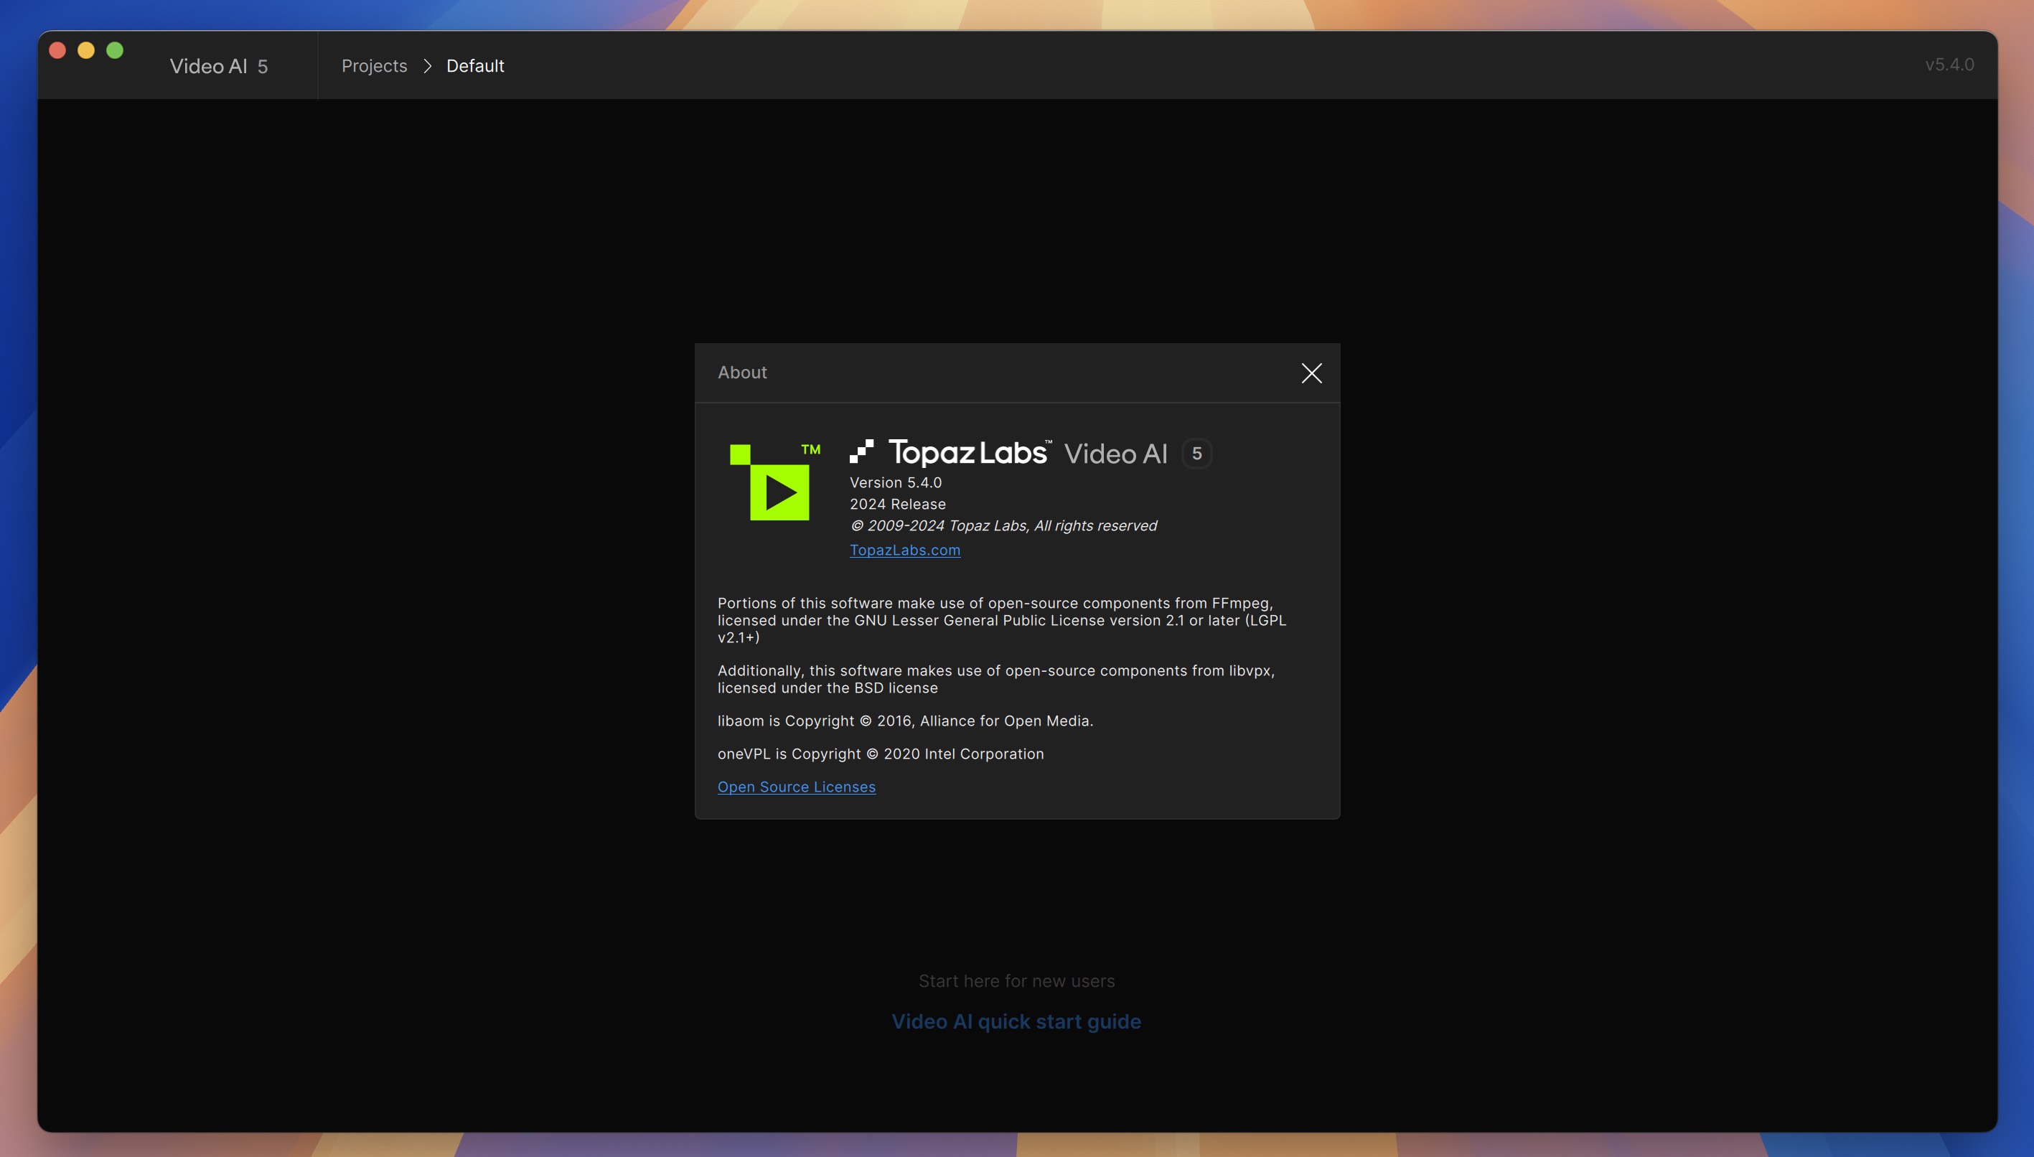Viewport: 2034px width, 1157px height.
Task: Click the 'Version 5.4.0' text in About
Action: pyautogui.click(x=896, y=482)
